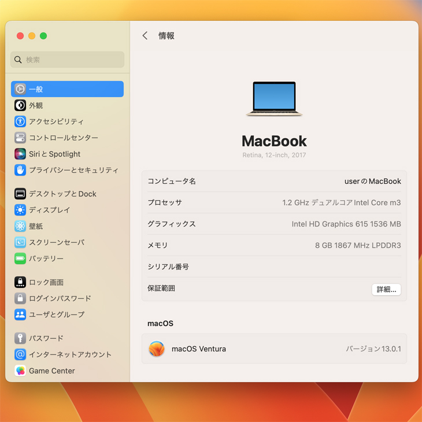
Task: Click "8 GB 1867 MHz LPDDR3" memory value
Action: click(358, 245)
